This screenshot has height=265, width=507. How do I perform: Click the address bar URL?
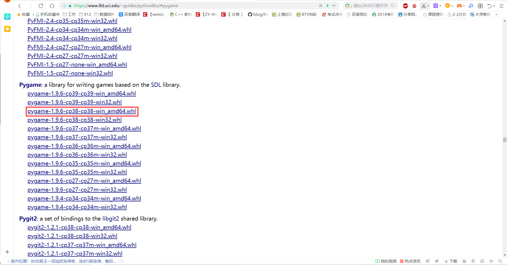(x=126, y=6)
